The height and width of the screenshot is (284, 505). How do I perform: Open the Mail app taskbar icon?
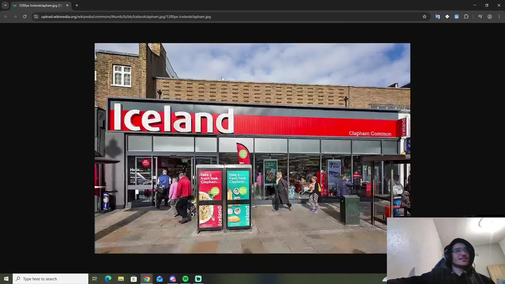159,279
